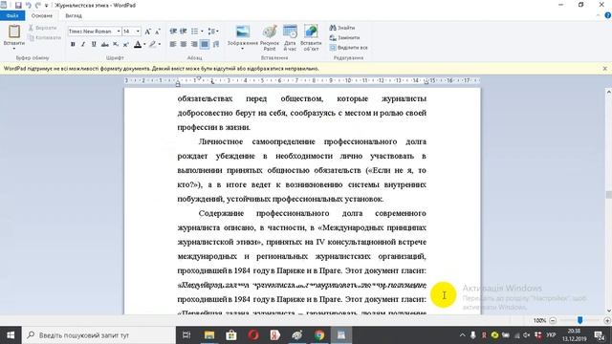Open File Explorer from the taskbar
The height and width of the screenshot is (344, 612).
point(209,335)
